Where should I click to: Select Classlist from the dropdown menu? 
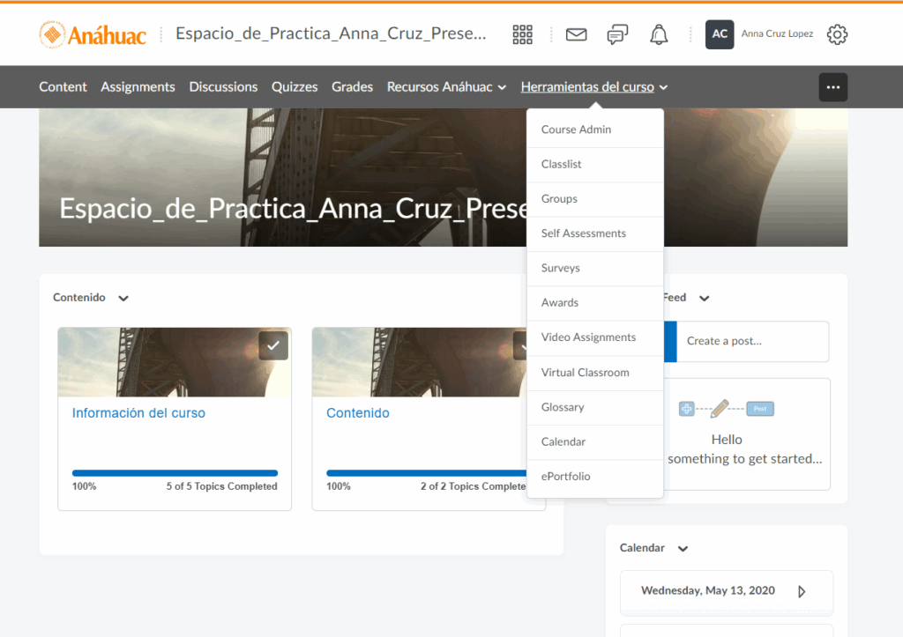(561, 165)
